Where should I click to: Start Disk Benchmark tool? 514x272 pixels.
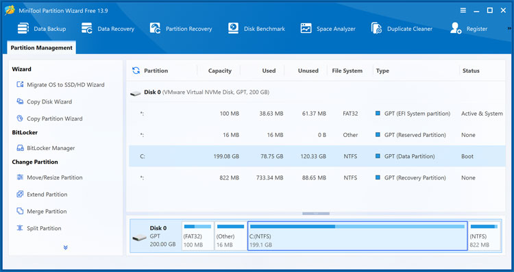click(x=233, y=29)
